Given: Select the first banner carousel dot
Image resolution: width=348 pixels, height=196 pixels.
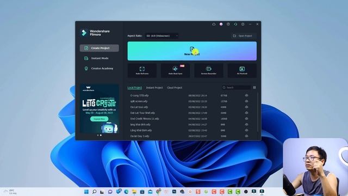Looking at the screenshot, I should 98,135.
